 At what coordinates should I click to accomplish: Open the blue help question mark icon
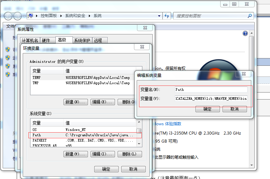pyautogui.click(x=245, y=33)
